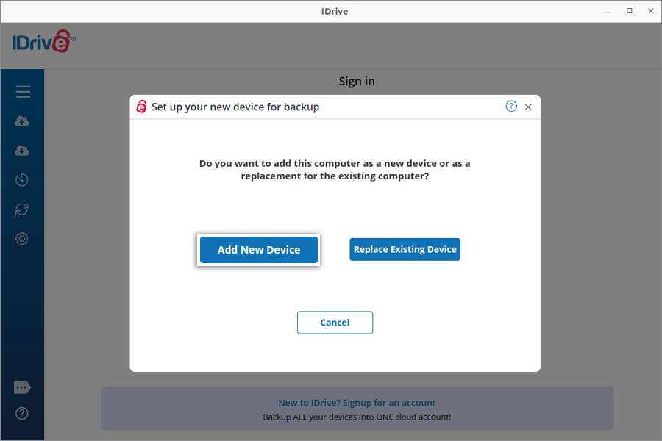Choose Replace Existing Device
Screen dimensions: 662x441
(x=405, y=249)
